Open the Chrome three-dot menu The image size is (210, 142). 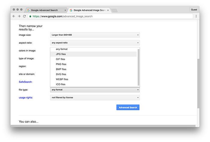click(196, 16)
